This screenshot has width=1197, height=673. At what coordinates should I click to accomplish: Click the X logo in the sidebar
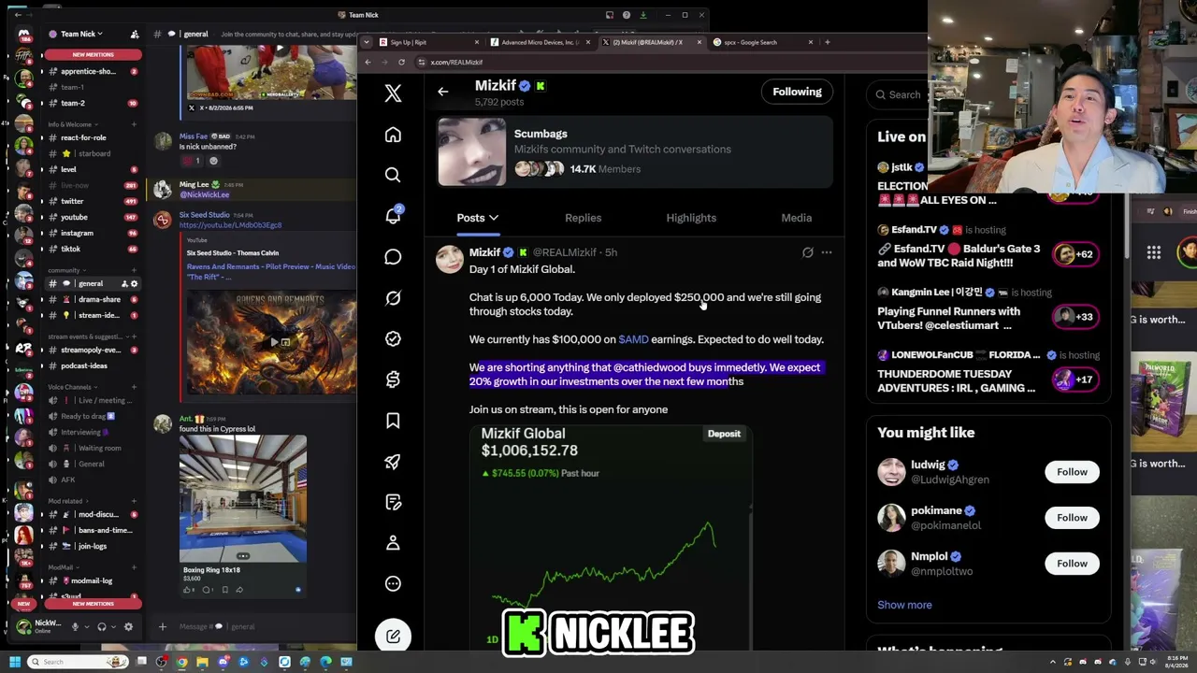(393, 93)
